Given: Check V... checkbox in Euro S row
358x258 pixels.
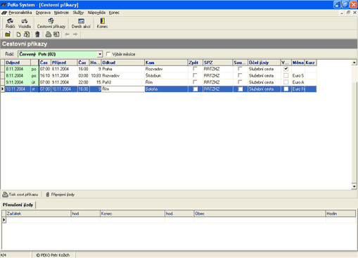Looking at the screenshot, I should (286, 75).
